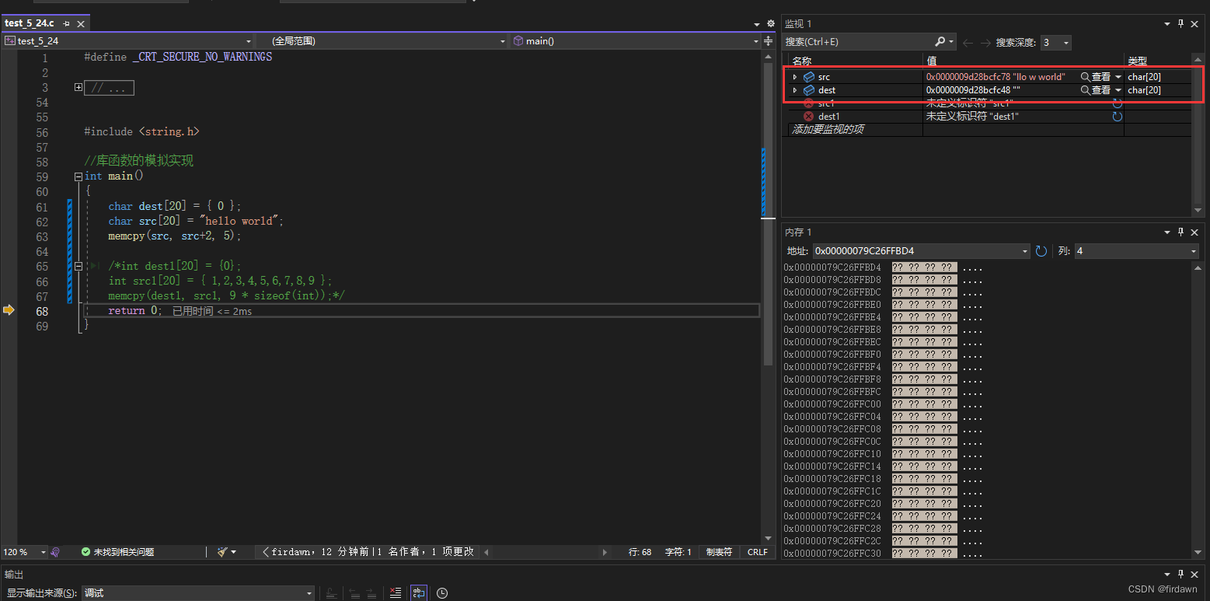Pin the Output panel
The height and width of the screenshot is (601, 1210).
pos(1181,575)
